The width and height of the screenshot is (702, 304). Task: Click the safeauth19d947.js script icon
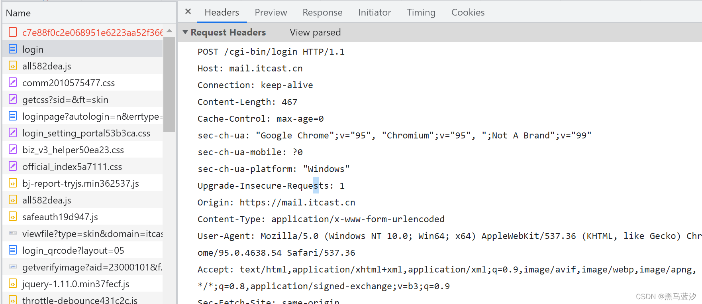(13, 217)
